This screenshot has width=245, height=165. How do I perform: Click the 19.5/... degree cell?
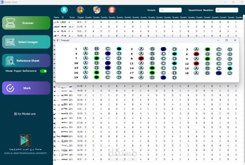coord(80,31)
